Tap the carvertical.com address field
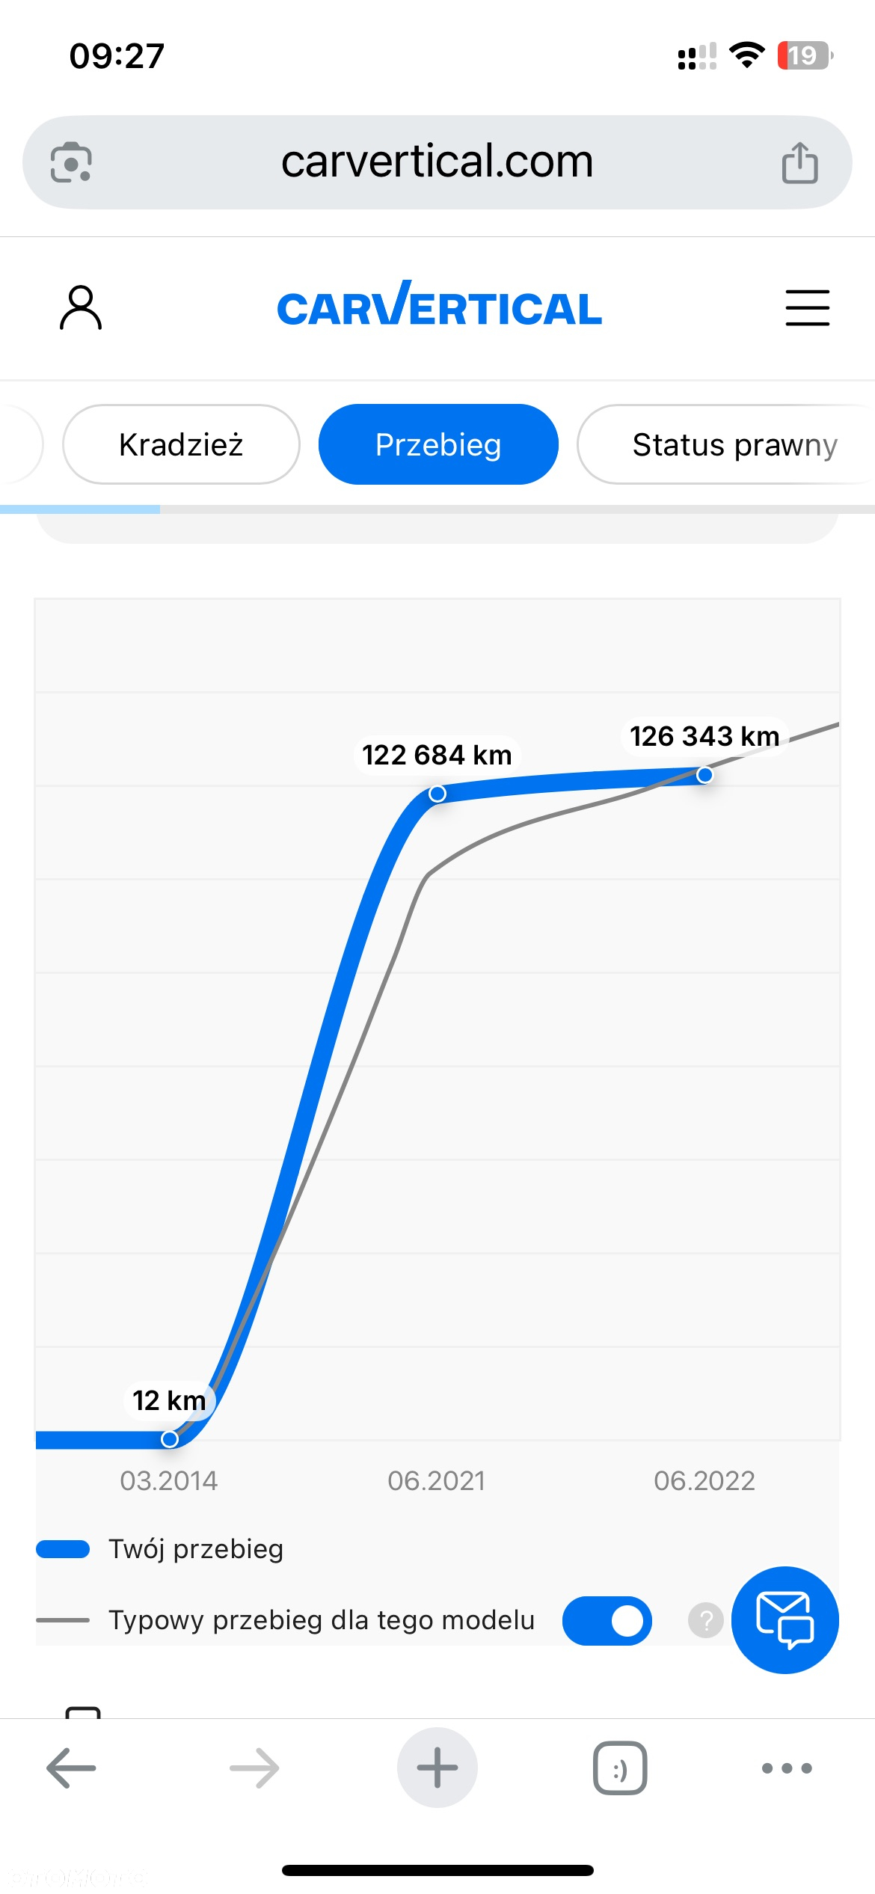875x1894 pixels. (437, 162)
